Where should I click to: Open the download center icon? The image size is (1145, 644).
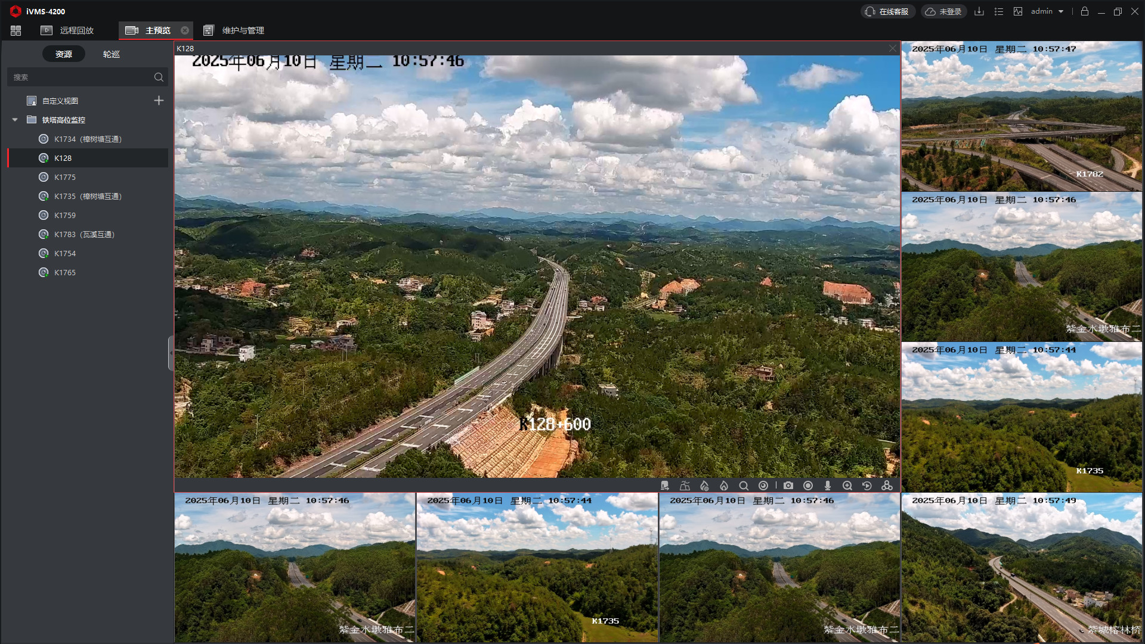pyautogui.click(x=979, y=11)
